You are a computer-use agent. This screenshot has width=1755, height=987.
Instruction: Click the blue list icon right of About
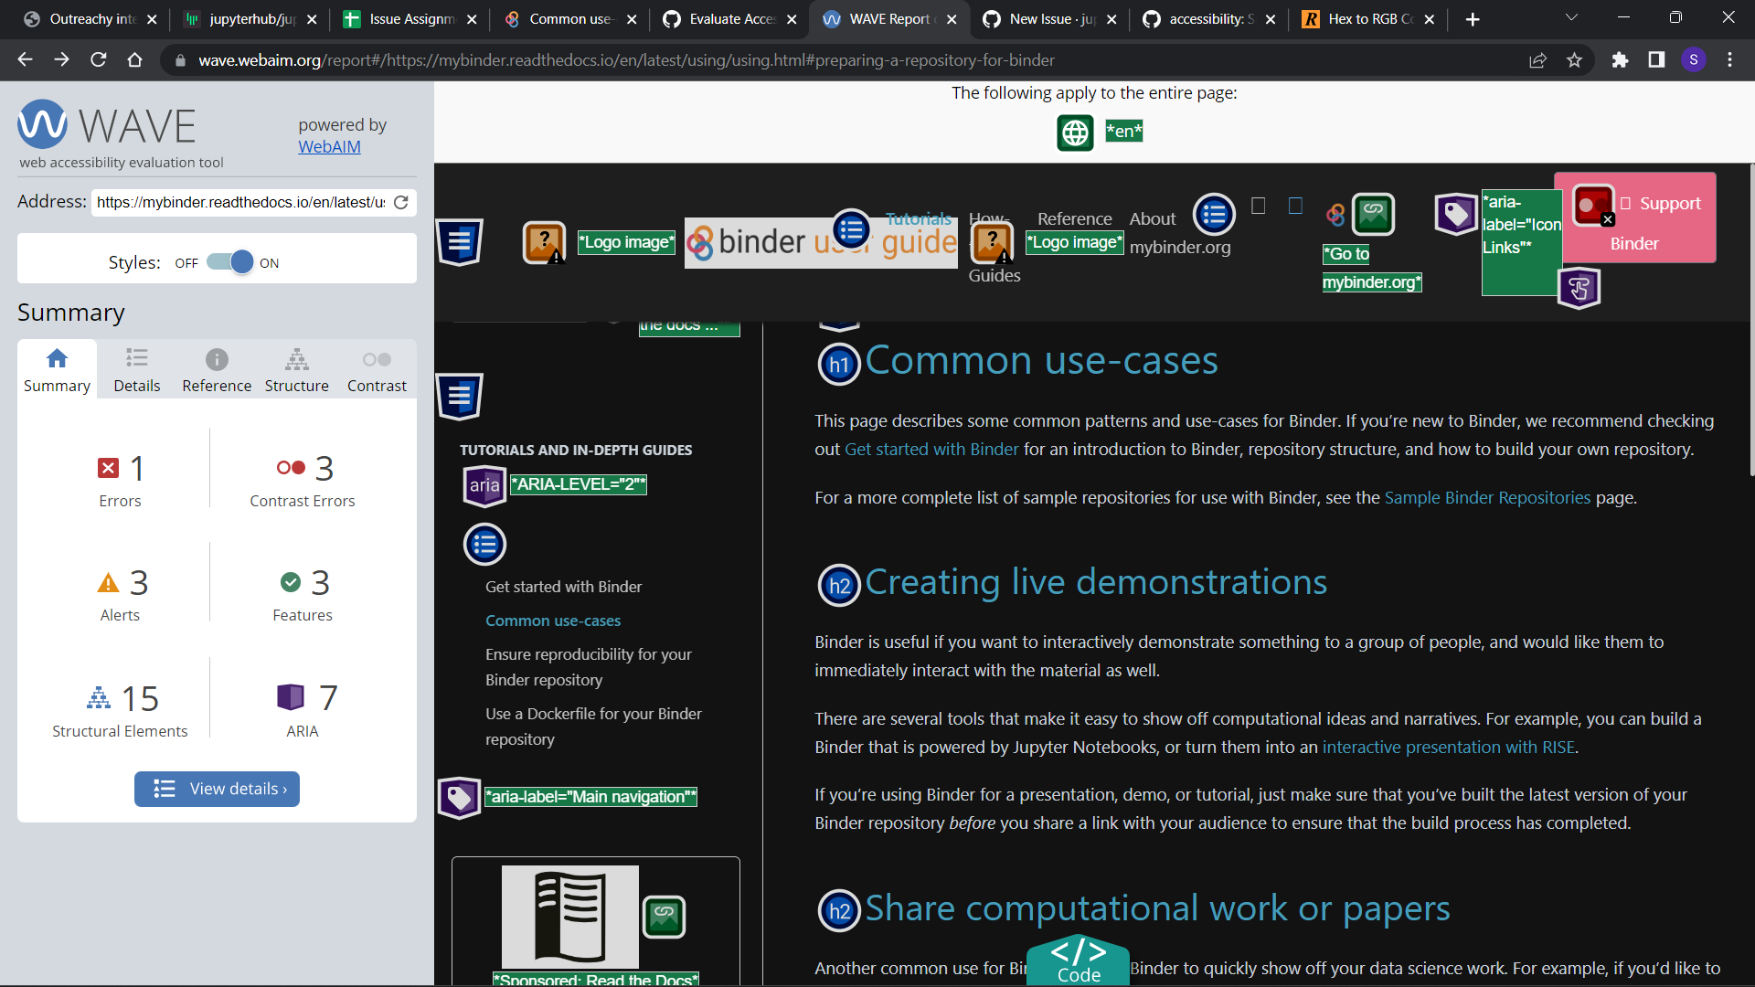[1214, 215]
